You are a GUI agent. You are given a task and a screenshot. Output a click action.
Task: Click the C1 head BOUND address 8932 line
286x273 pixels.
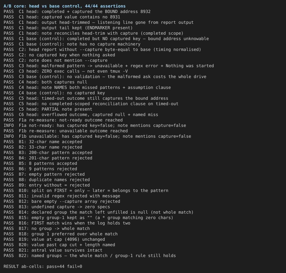[77, 12]
